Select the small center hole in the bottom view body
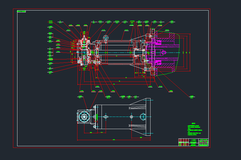 pyautogui.click(x=132, y=117)
